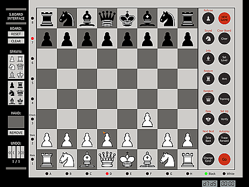Click undo one move back button
The height and width of the screenshot is (187, 249).
(14, 152)
